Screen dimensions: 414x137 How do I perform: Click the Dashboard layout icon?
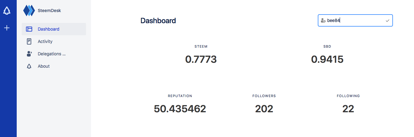tap(29, 29)
